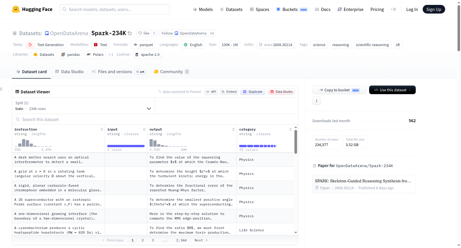This screenshot has width=461, height=248.
Task: Open the API button
Action: (x=211, y=92)
